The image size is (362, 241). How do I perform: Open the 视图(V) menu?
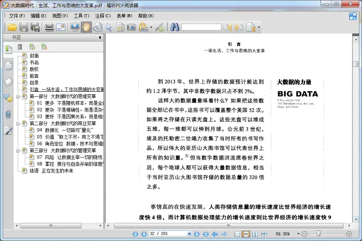click(x=60, y=16)
